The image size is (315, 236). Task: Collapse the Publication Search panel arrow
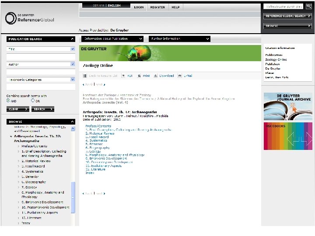[x=72, y=39]
